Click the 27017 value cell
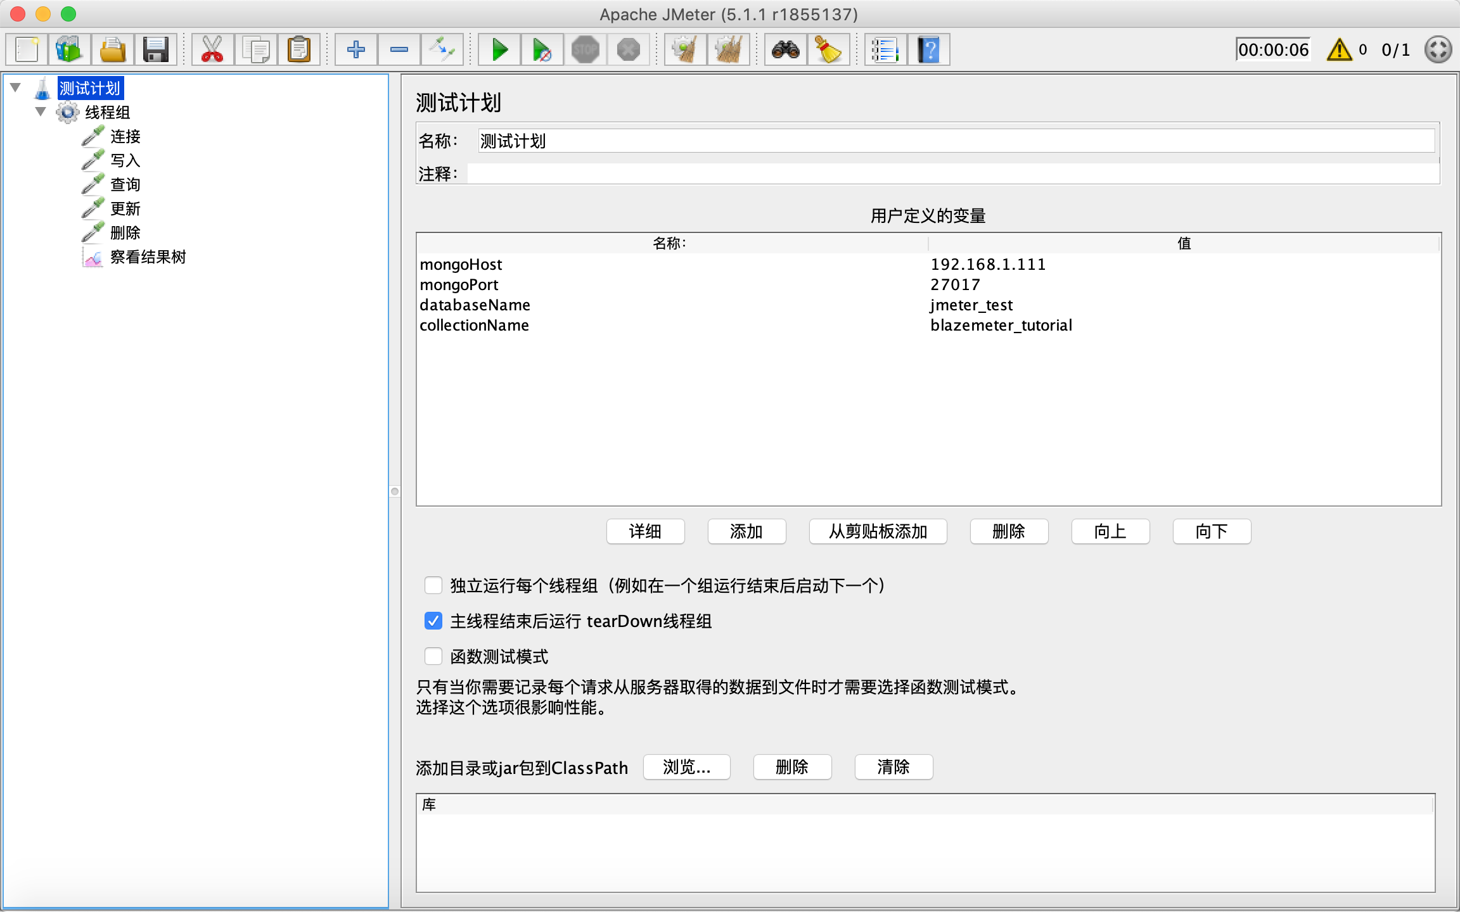1460x912 pixels. [x=1184, y=284]
